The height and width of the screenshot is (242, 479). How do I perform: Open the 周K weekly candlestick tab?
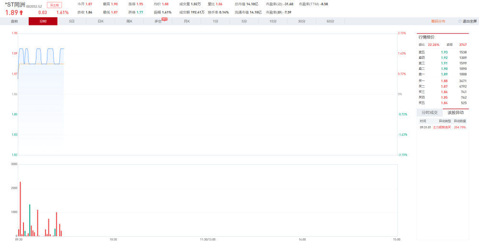click(x=129, y=22)
